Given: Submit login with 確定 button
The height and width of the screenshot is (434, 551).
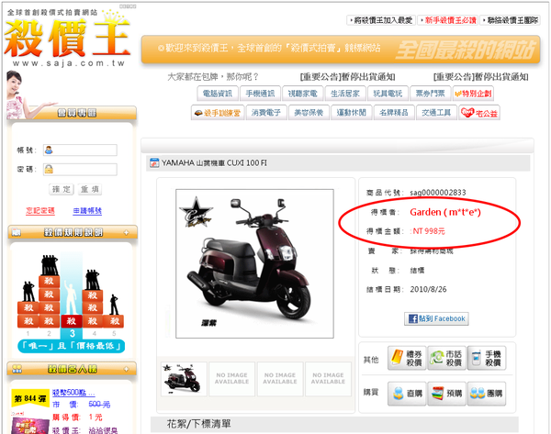Looking at the screenshot, I should (62, 189).
